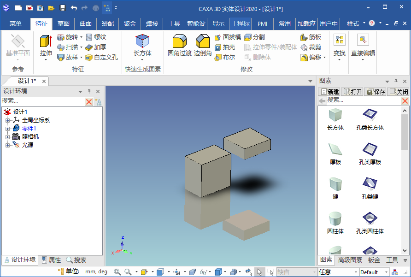The height and width of the screenshot is (277, 411).
Task: Choose the 厚板 slab element in library
Action: click(335, 154)
